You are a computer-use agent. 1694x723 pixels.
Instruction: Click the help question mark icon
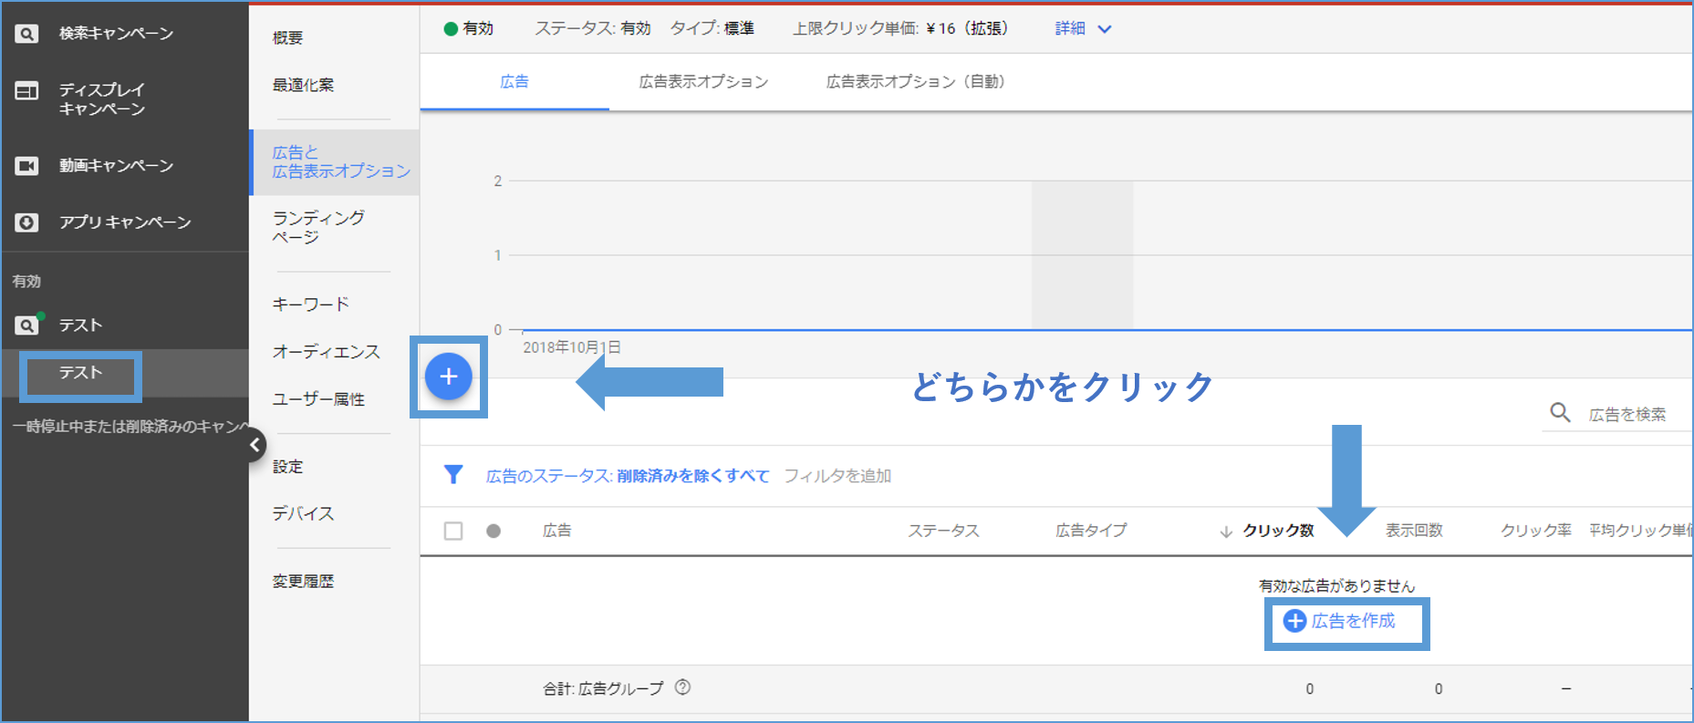point(682,687)
